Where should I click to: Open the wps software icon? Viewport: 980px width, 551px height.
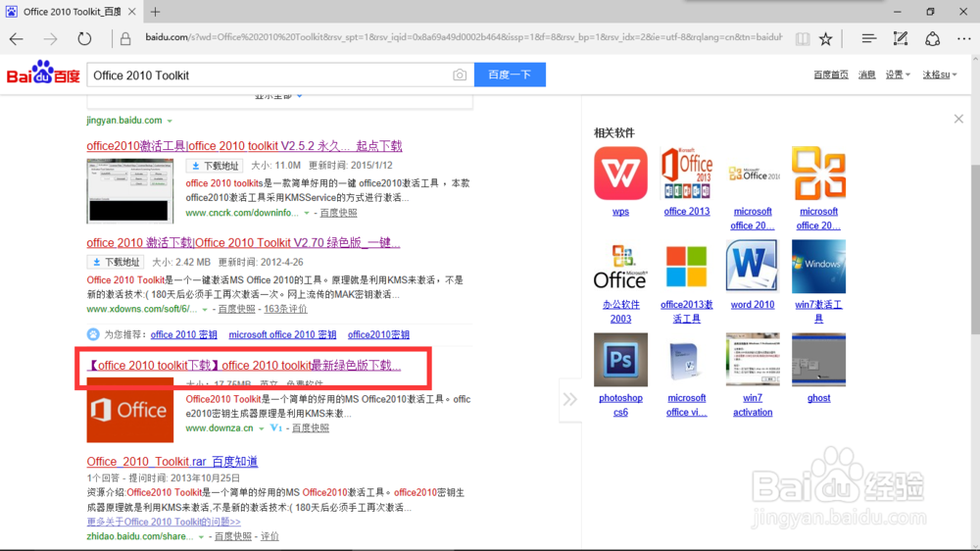coord(620,174)
